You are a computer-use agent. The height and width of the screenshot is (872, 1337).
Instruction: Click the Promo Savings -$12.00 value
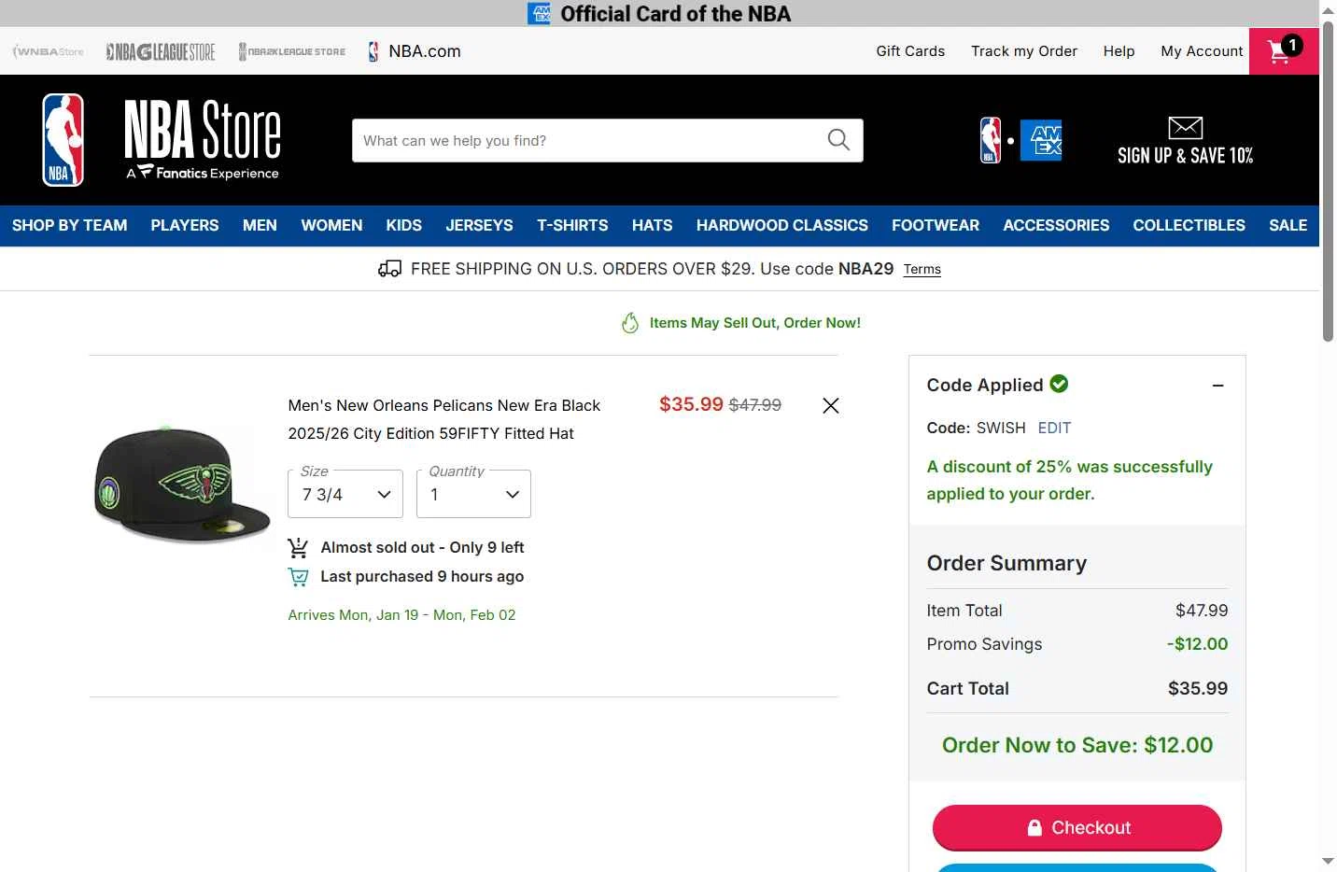click(1197, 644)
